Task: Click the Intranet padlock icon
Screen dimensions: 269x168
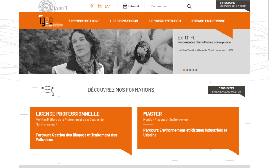Action: pos(125,6)
